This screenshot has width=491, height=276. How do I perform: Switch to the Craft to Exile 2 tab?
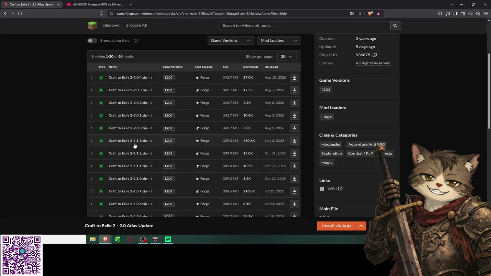[31, 5]
